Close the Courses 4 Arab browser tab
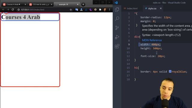192x108 pixels. [x=25, y=4]
